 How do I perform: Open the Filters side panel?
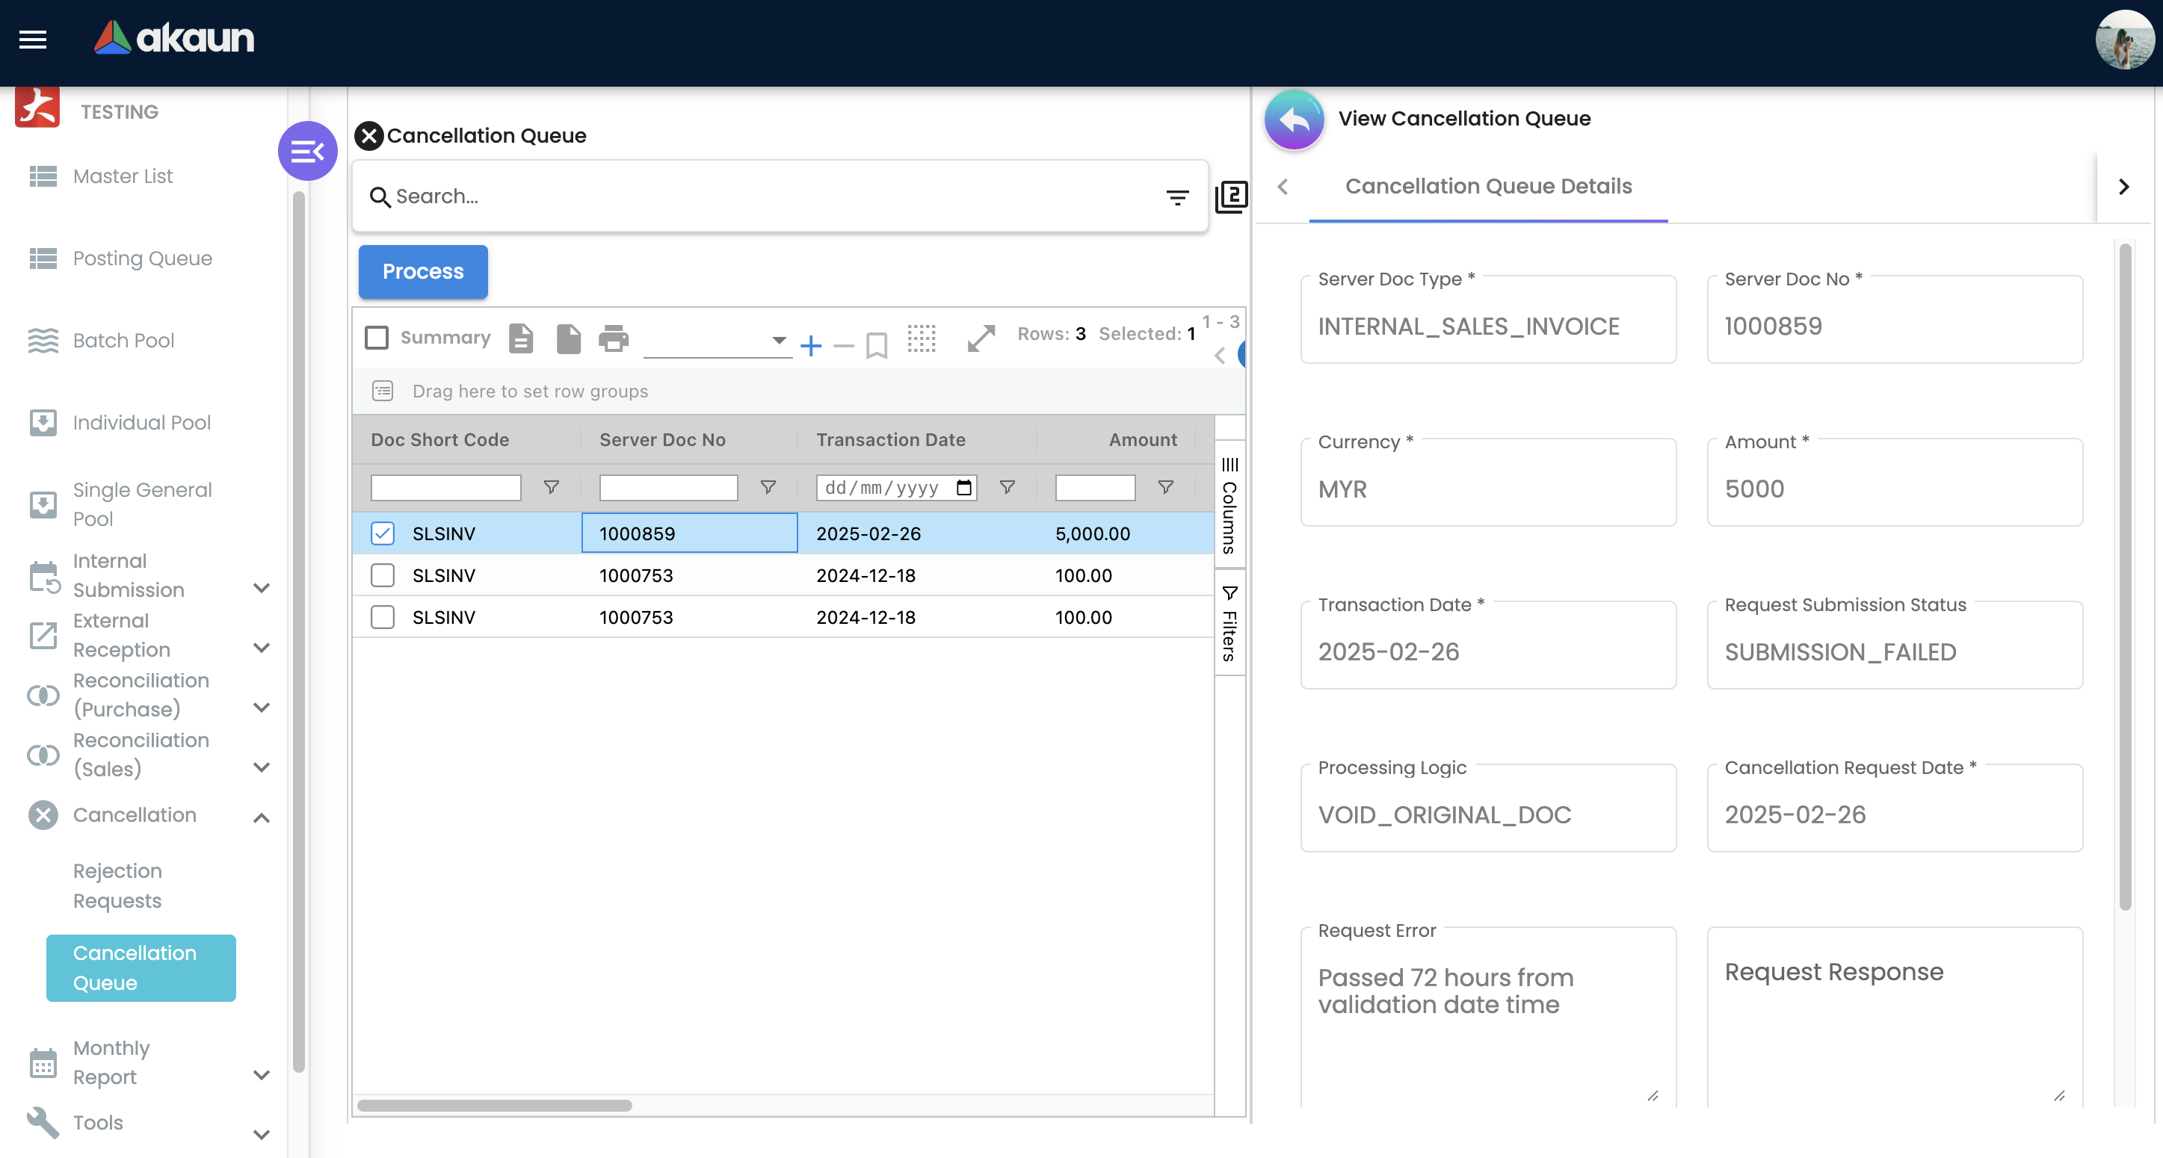pyautogui.click(x=1229, y=622)
